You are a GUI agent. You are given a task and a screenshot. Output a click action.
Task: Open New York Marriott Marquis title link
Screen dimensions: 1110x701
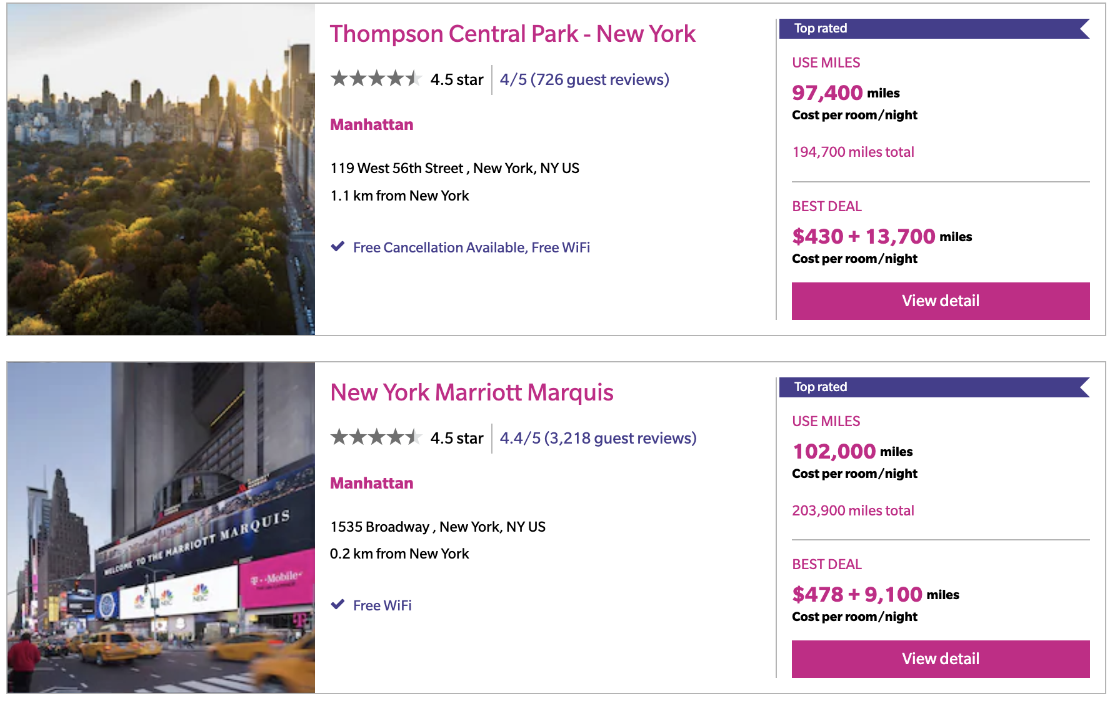(472, 392)
